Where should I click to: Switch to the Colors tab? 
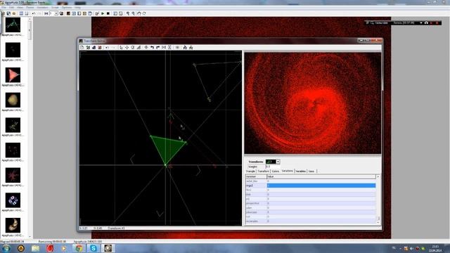click(275, 171)
